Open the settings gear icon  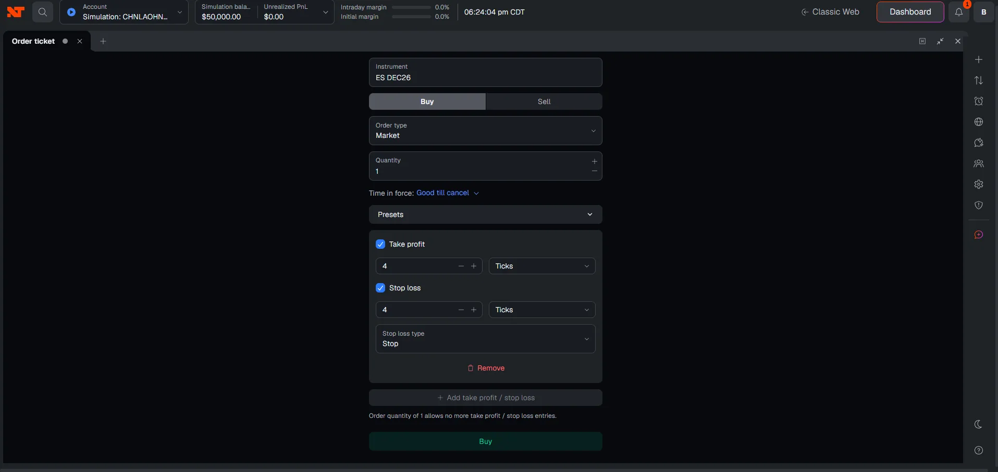(x=979, y=184)
